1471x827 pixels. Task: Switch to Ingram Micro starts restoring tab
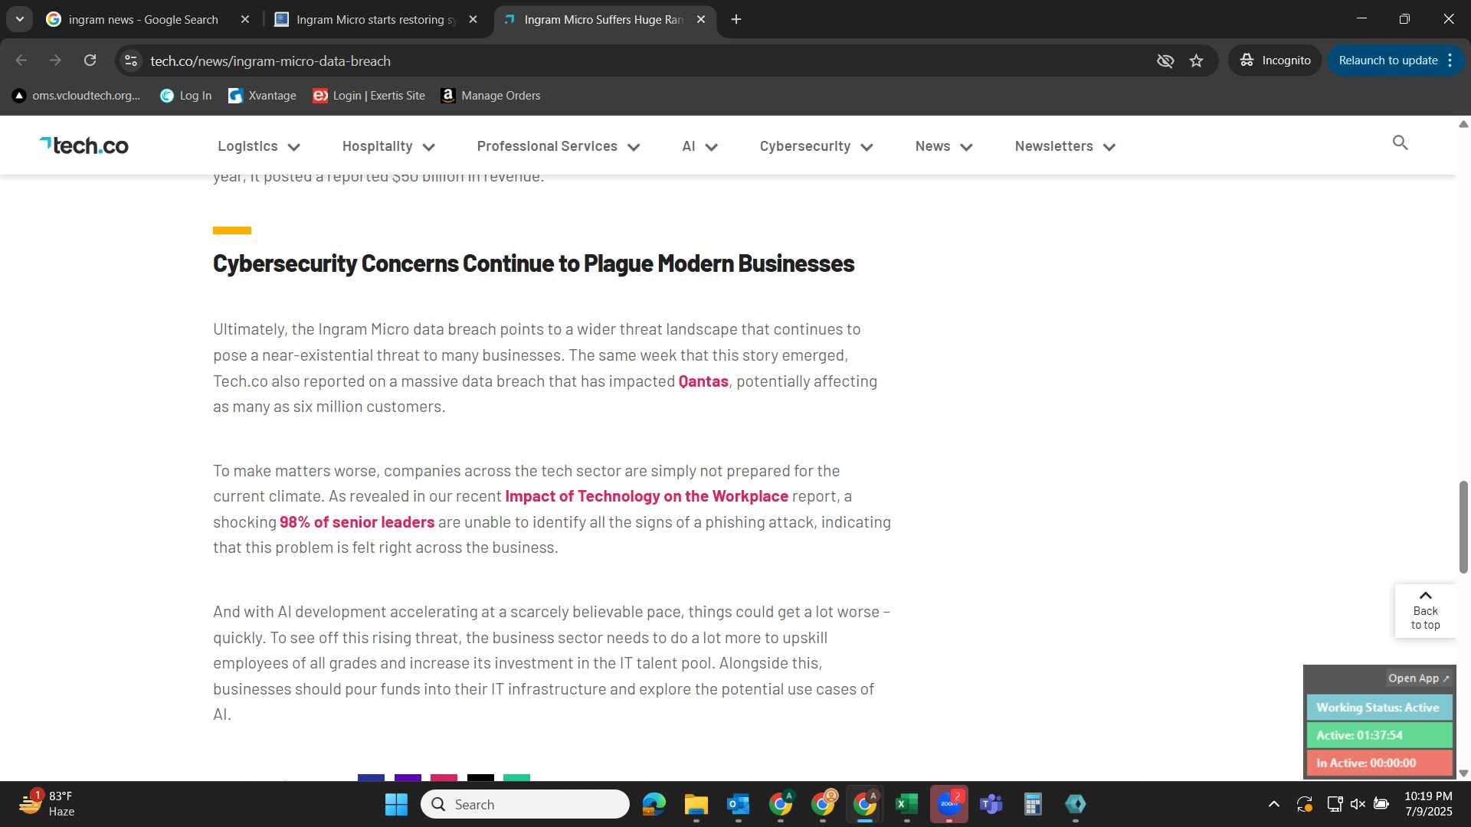(375, 19)
